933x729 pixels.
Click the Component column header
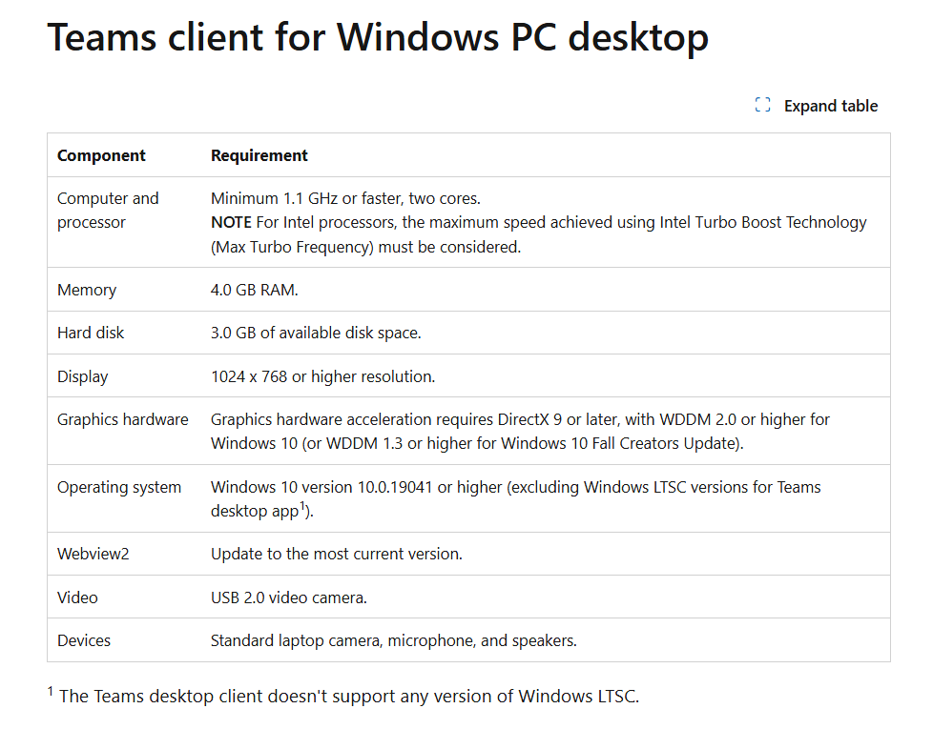tap(101, 155)
